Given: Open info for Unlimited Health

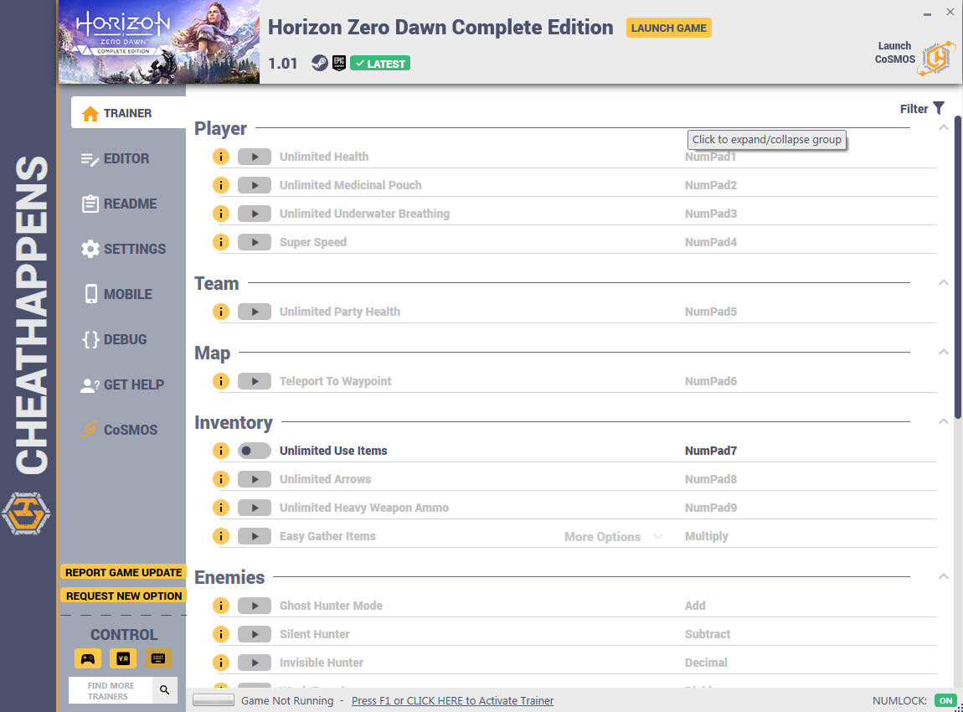Looking at the screenshot, I should [x=220, y=157].
